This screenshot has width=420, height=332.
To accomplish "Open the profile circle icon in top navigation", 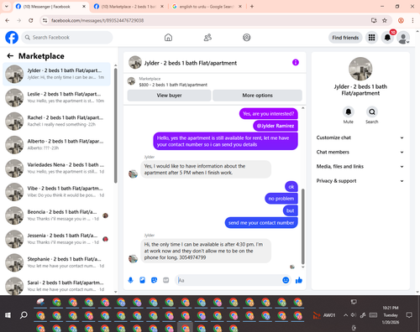I will (x=247, y=38).
